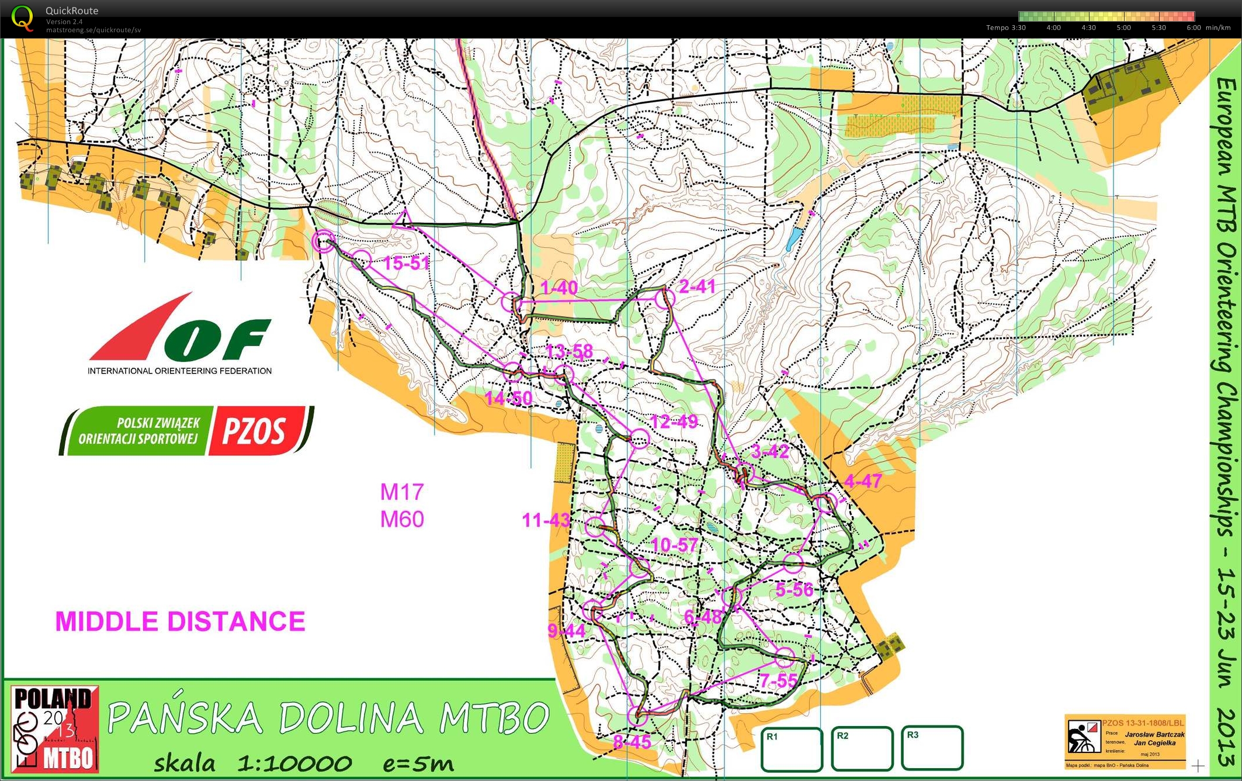Select control label 12-49
This screenshot has width=1242, height=781.
pyautogui.click(x=674, y=421)
